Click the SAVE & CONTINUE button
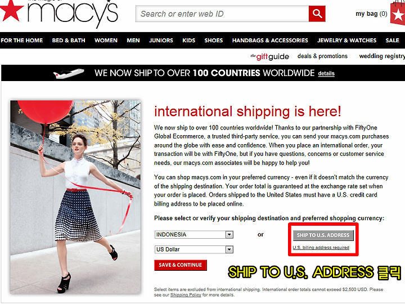The height and width of the screenshot is (304, 405). (x=181, y=265)
